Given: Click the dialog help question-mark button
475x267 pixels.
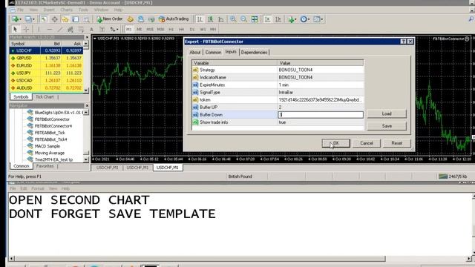Looking at the screenshot, I should coord(403,42).
